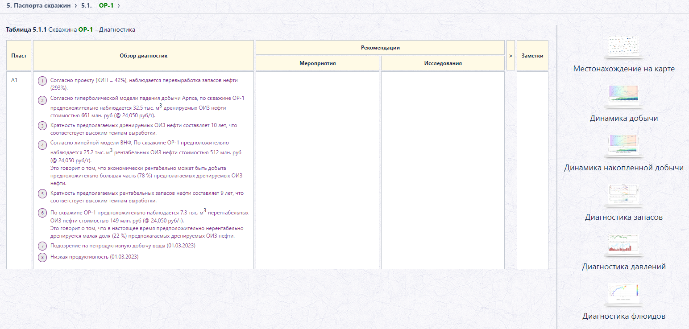Viewport: 689px width, 329px height.
Task: Click the chevron after Паспорта скважин
Action: [x=75, y=5]
